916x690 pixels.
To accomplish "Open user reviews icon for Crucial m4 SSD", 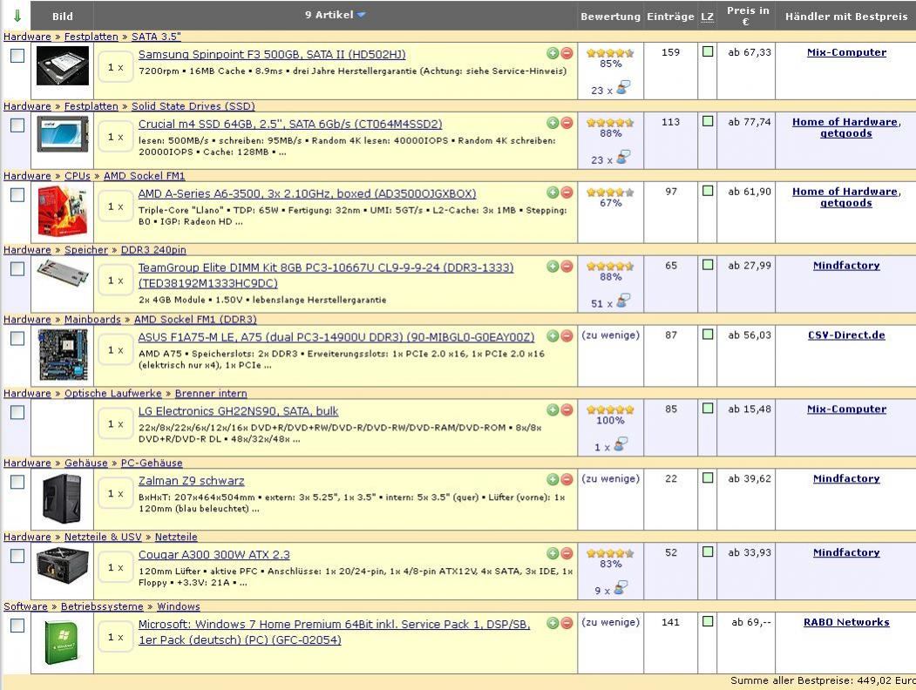I will (623, 158).
